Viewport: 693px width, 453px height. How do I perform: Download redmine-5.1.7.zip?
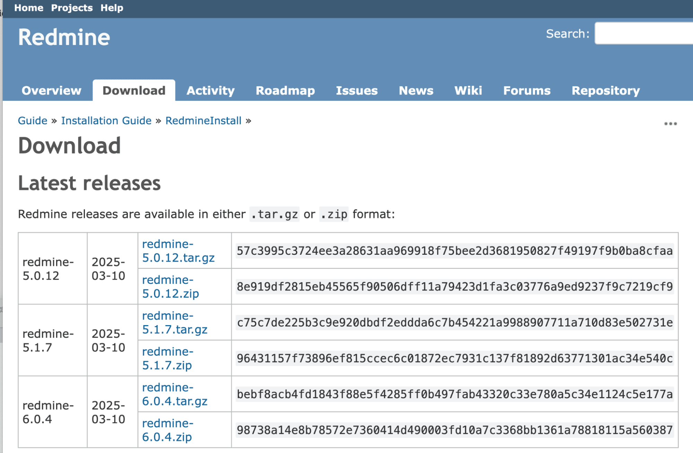coord(168,358)
